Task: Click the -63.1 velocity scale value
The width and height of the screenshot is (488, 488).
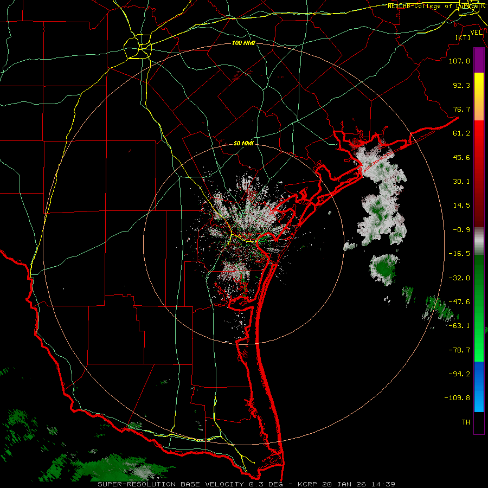Action: (x=459, y=326)
